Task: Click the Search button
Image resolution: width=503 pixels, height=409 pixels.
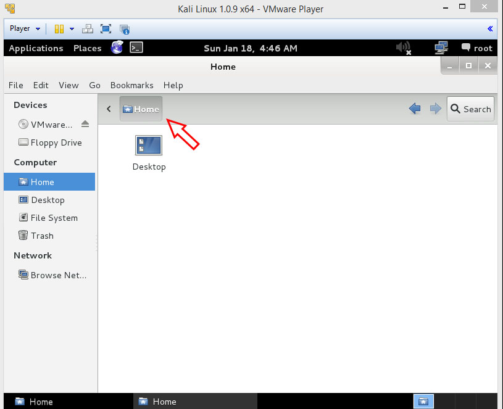Action: 470,109
